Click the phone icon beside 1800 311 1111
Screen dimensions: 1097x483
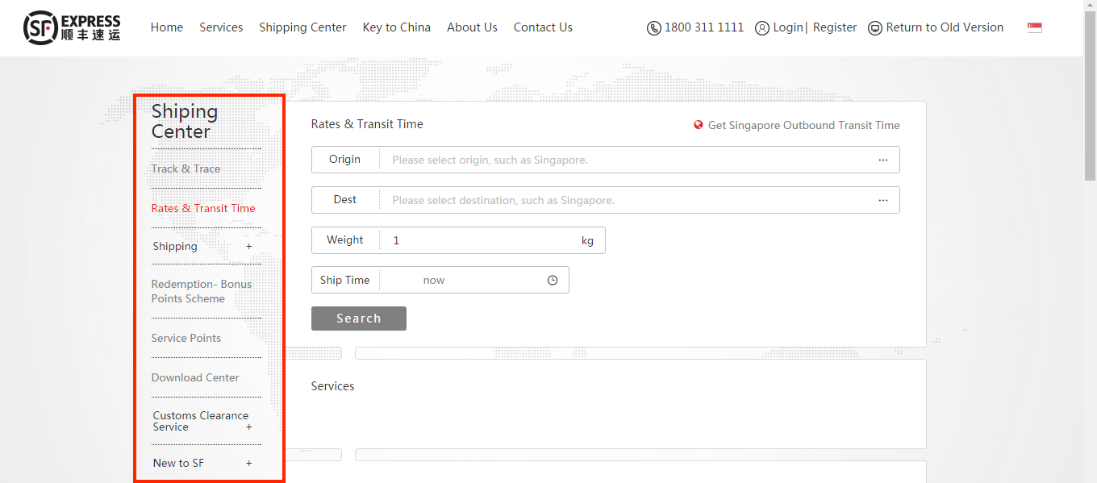point(653,28)
